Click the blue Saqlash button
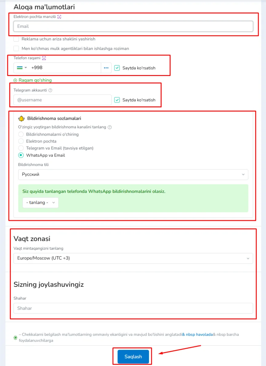266x366 pixels. pos(133,357)
